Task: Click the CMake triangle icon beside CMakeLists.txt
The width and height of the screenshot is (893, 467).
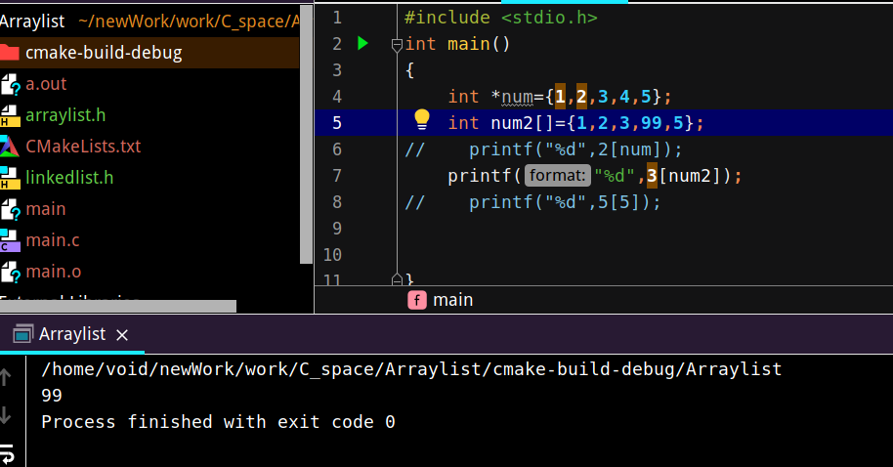Action: point(9,147)
